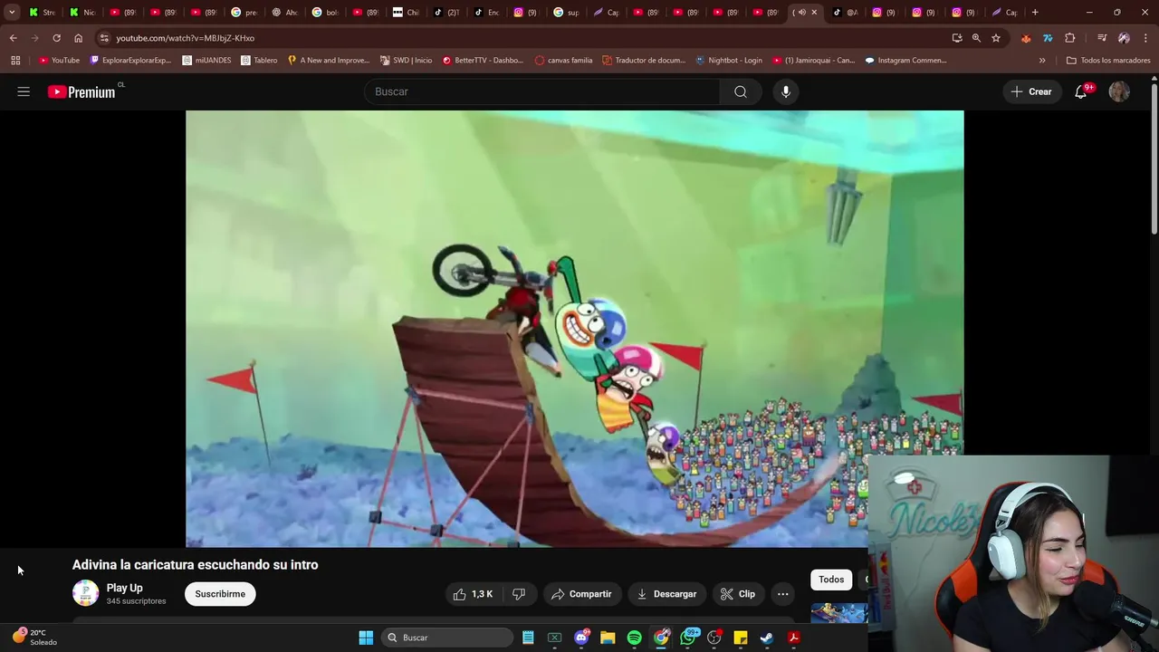Switch to the first Str Kick tab

pos(43,13)
